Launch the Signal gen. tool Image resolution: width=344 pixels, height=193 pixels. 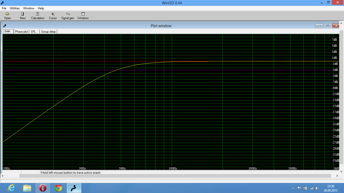68,16
